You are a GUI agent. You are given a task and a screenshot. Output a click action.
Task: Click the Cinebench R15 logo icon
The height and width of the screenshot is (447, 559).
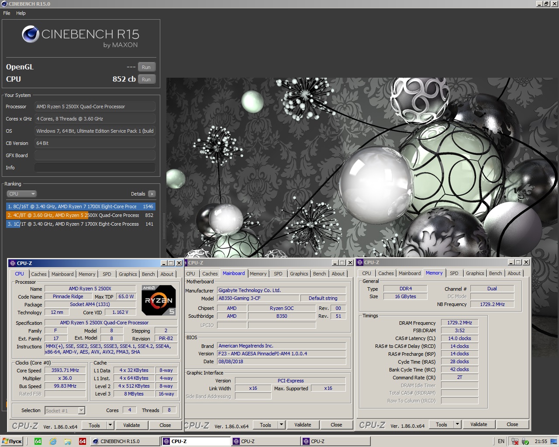[x=31, y=34]
